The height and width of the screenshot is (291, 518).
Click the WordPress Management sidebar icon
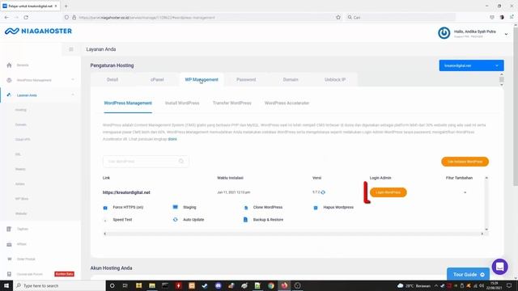point(9,80)
